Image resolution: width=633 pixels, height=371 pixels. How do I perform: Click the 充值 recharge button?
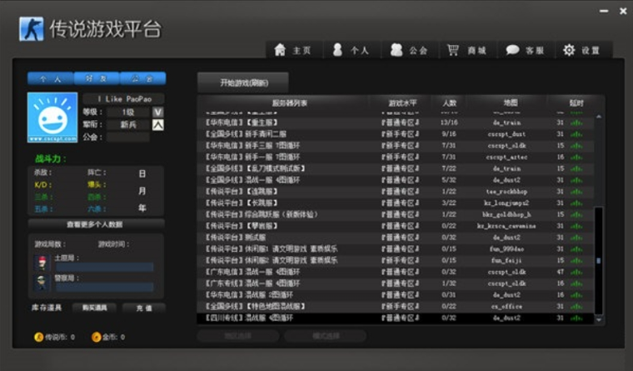click(144, 308)
